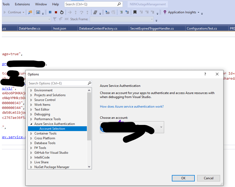Image resolution: width=235 pixels, height=187 pixels.
Task: Expand the Projects and Solutions node
Action: pyautogui.click(x=31, y=95)
